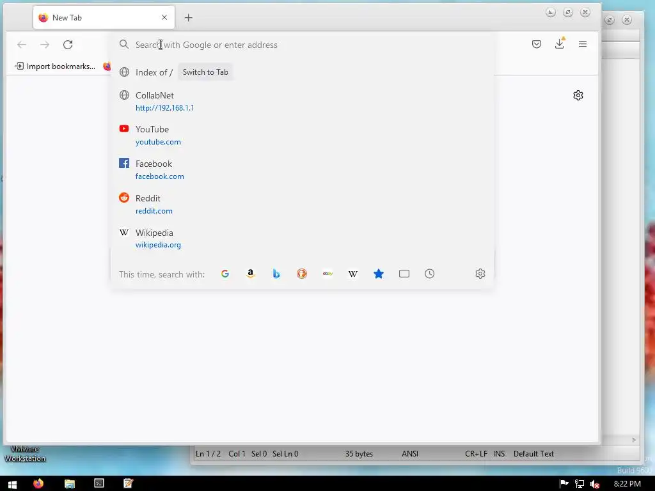
Task: Open VMware Workstation desktop icon
Action: tap(25, 453)
